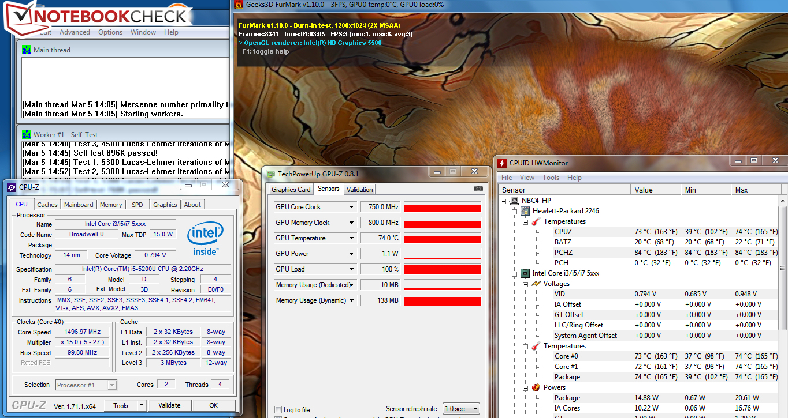Collapse the NBC4-HP tree node
Screen dimensions: 788x418
pos(504,201)
